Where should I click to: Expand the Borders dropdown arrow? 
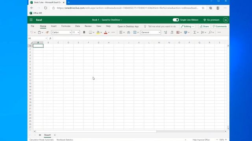pos(94,33)
